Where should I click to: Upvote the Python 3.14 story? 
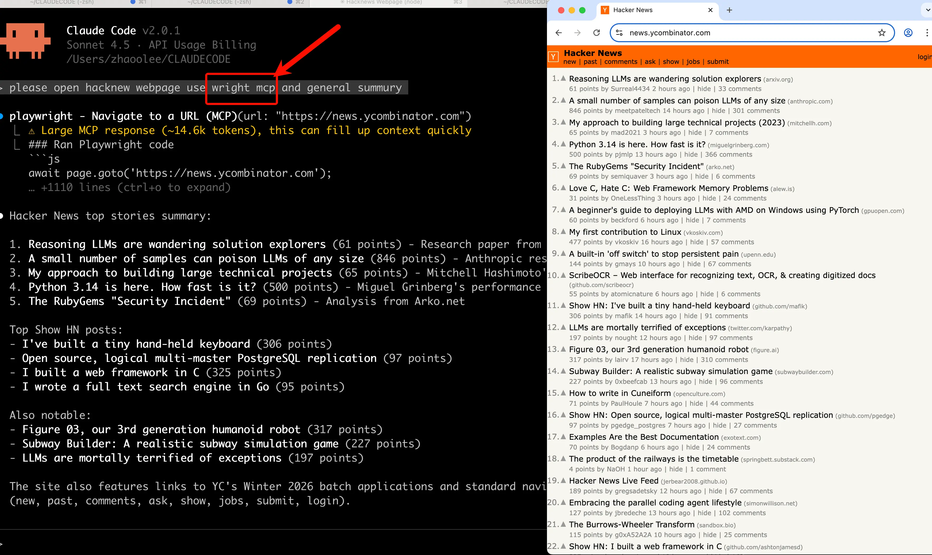563,143
